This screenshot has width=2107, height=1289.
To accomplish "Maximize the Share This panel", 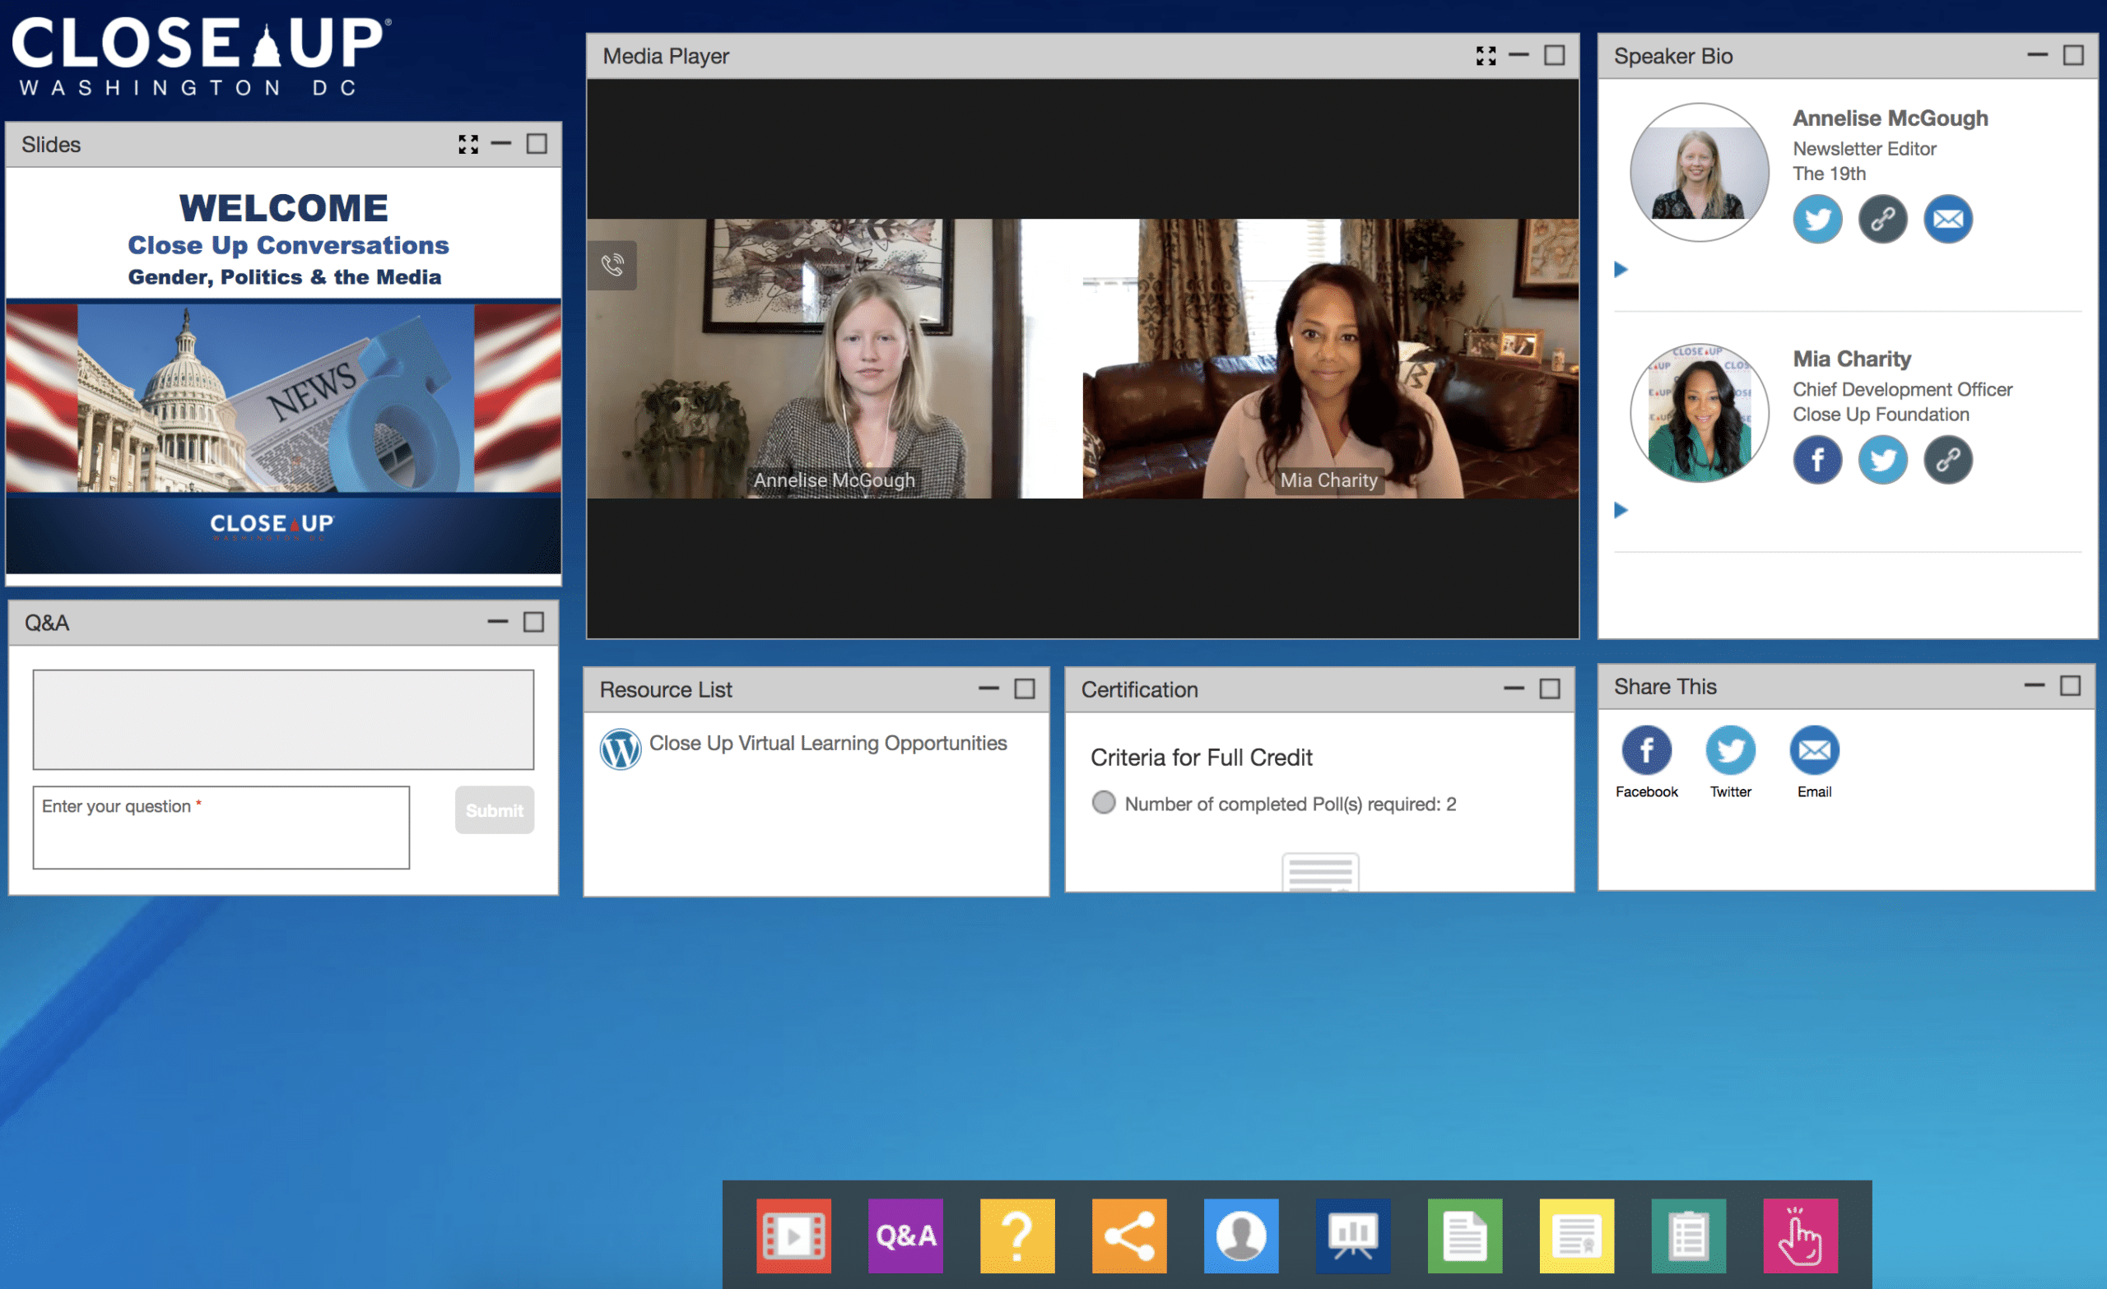I will click(x=2069, y=685).
